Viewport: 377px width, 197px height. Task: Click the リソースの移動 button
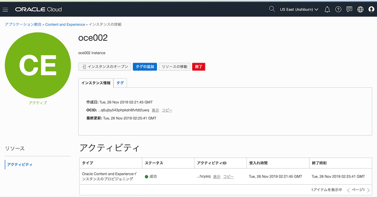tap(174, 67)
